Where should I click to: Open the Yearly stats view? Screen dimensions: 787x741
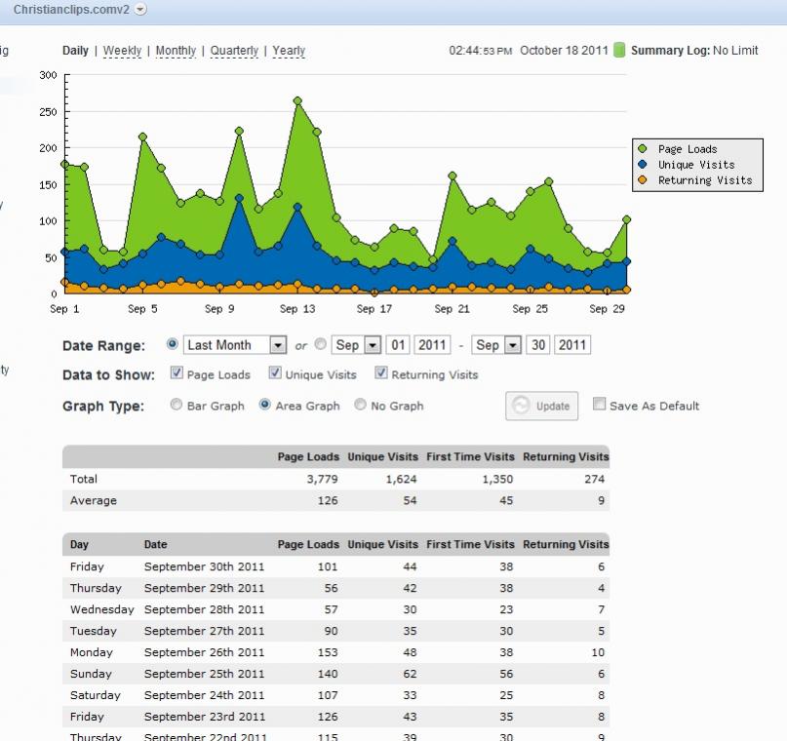click(289, 51)
